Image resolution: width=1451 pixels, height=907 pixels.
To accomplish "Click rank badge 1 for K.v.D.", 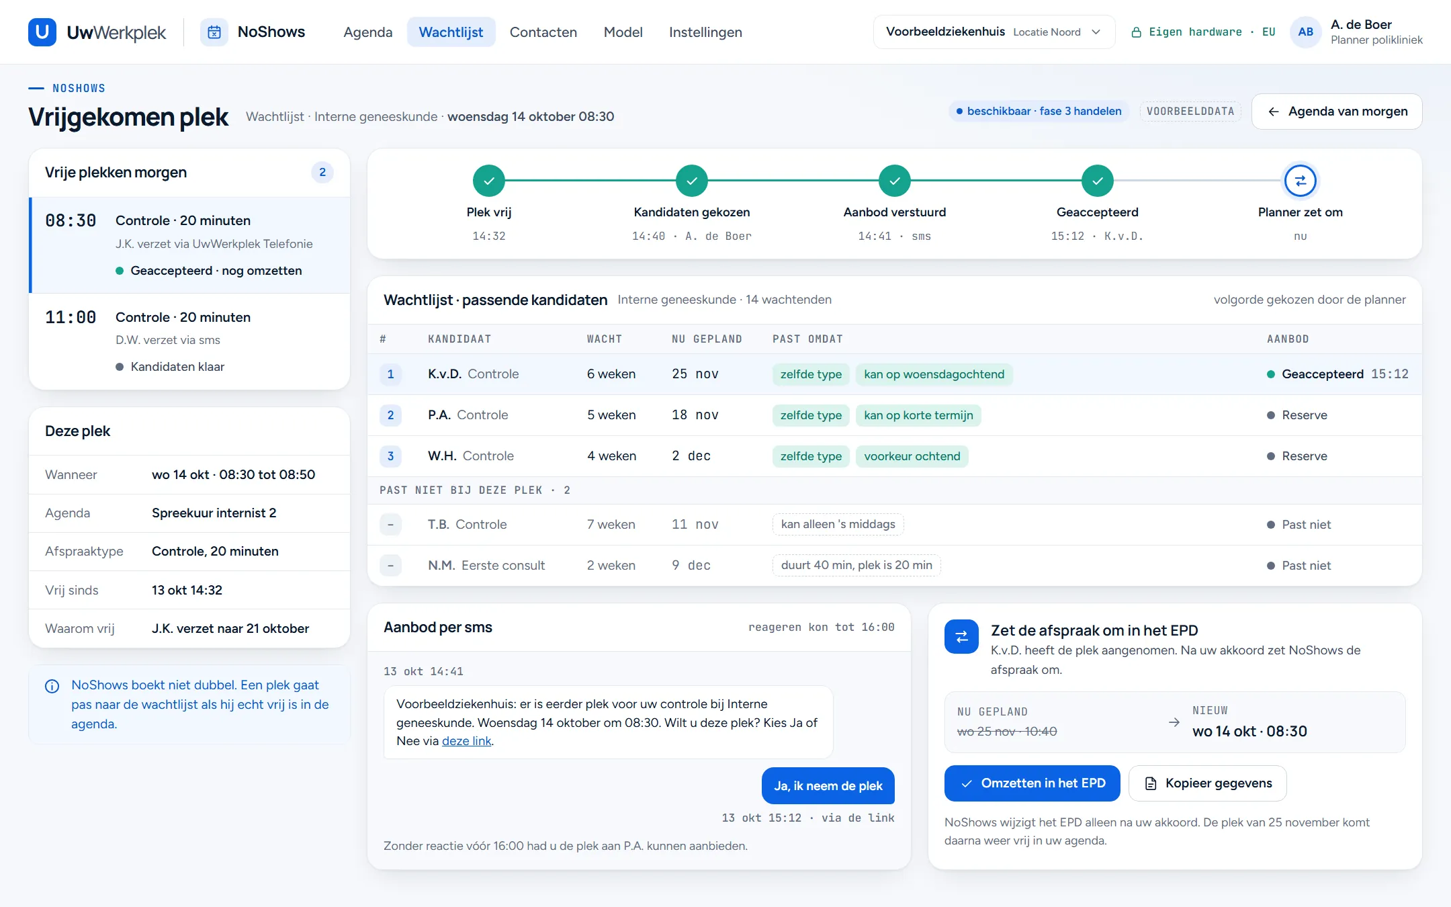I will [390, 374].
